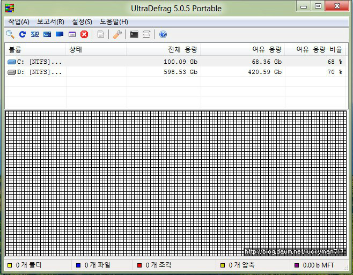Click the 0 개 압축 status entry

(x=242, y=265)
